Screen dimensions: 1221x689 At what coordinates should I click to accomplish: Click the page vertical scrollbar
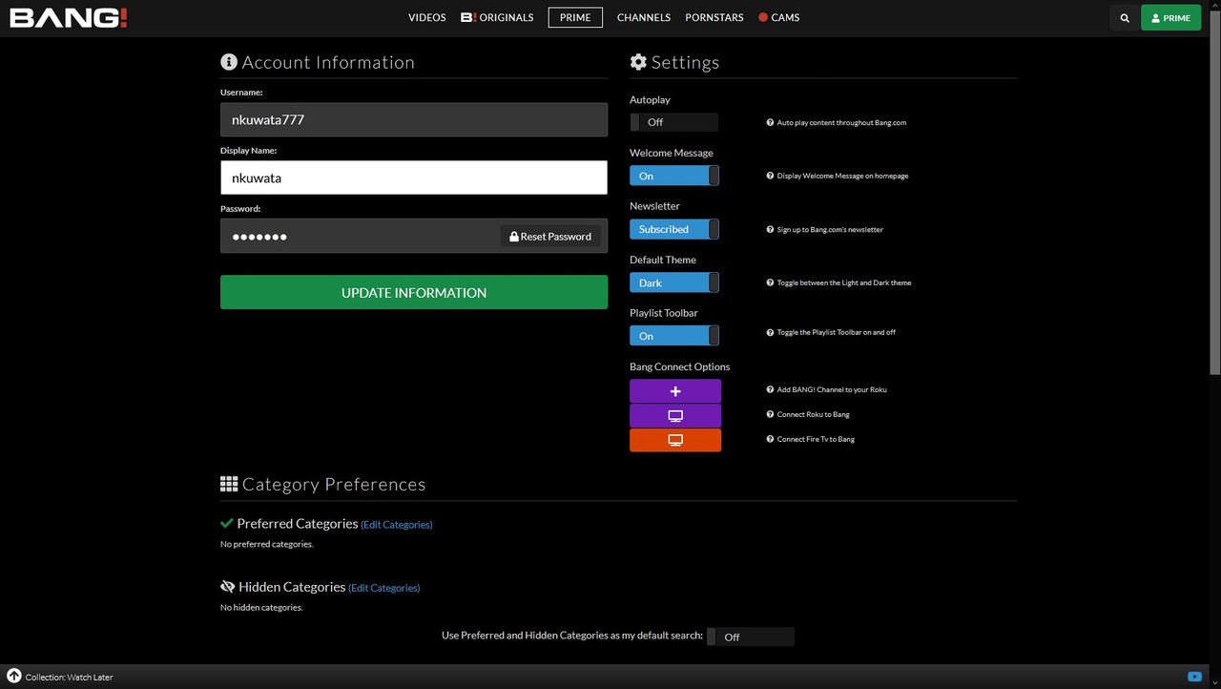point(1215,191)
